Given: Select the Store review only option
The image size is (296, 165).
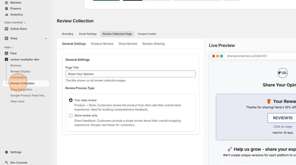Looking at the screenshot, I should [71, 116].
